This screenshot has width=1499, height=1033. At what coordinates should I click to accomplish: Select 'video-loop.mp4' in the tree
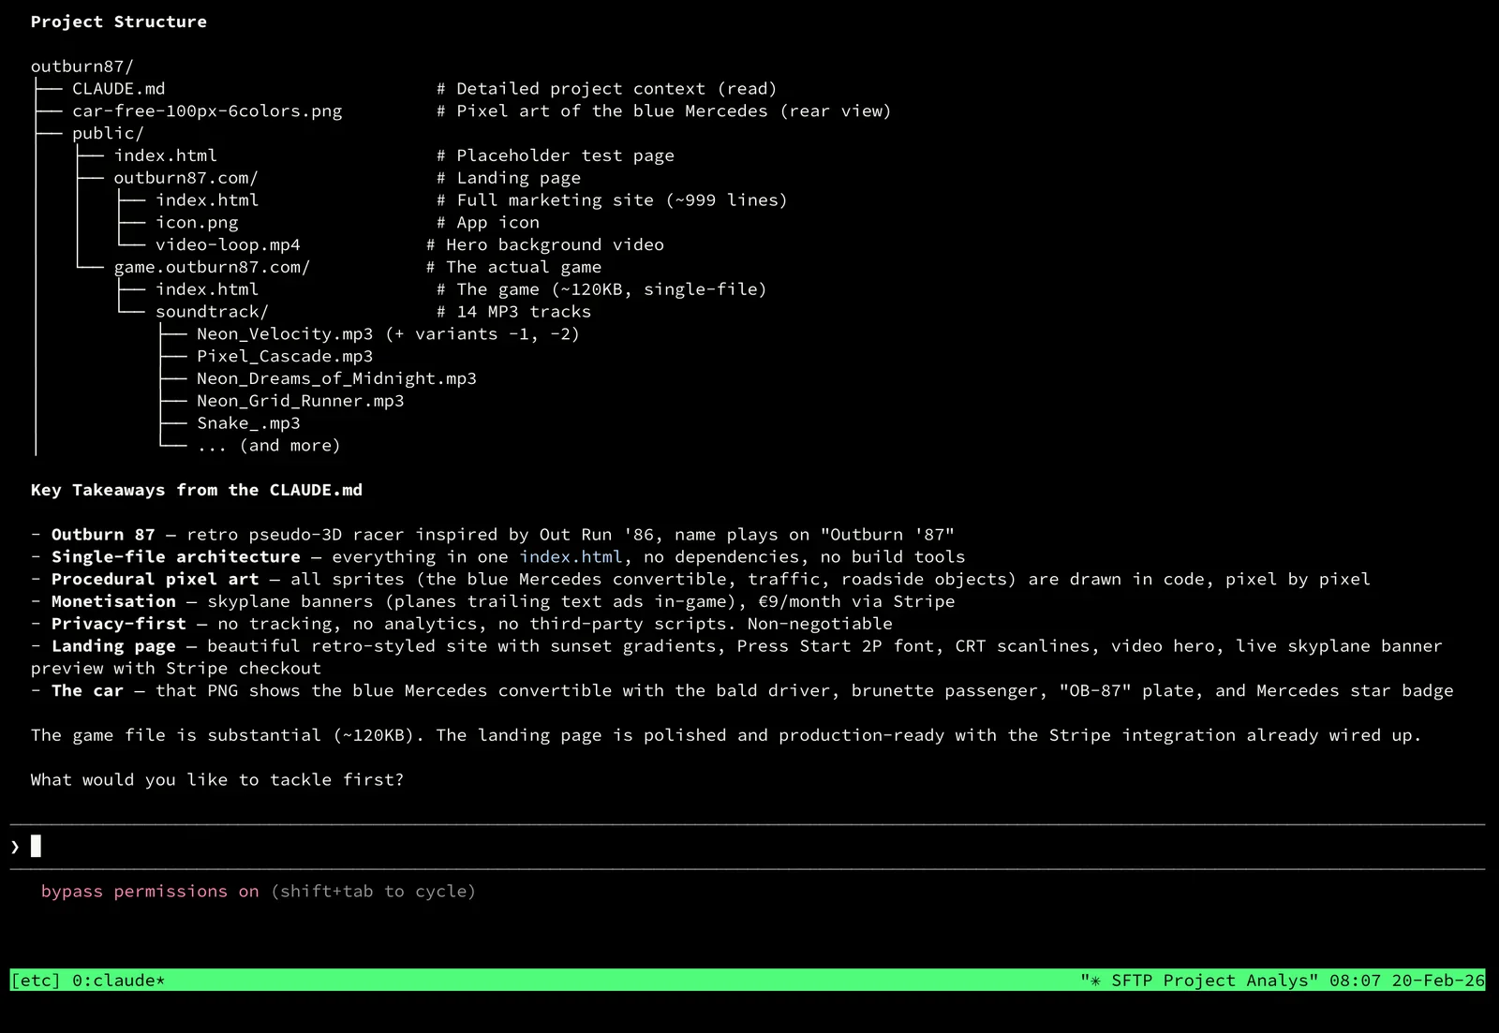click(228, 245)
